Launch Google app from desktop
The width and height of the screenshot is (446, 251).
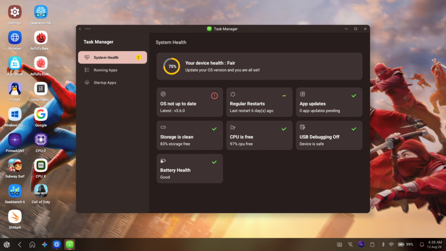click(41, 115)
